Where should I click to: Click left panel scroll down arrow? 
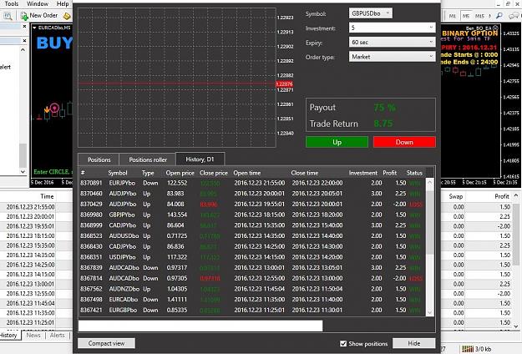click(23, 172)
